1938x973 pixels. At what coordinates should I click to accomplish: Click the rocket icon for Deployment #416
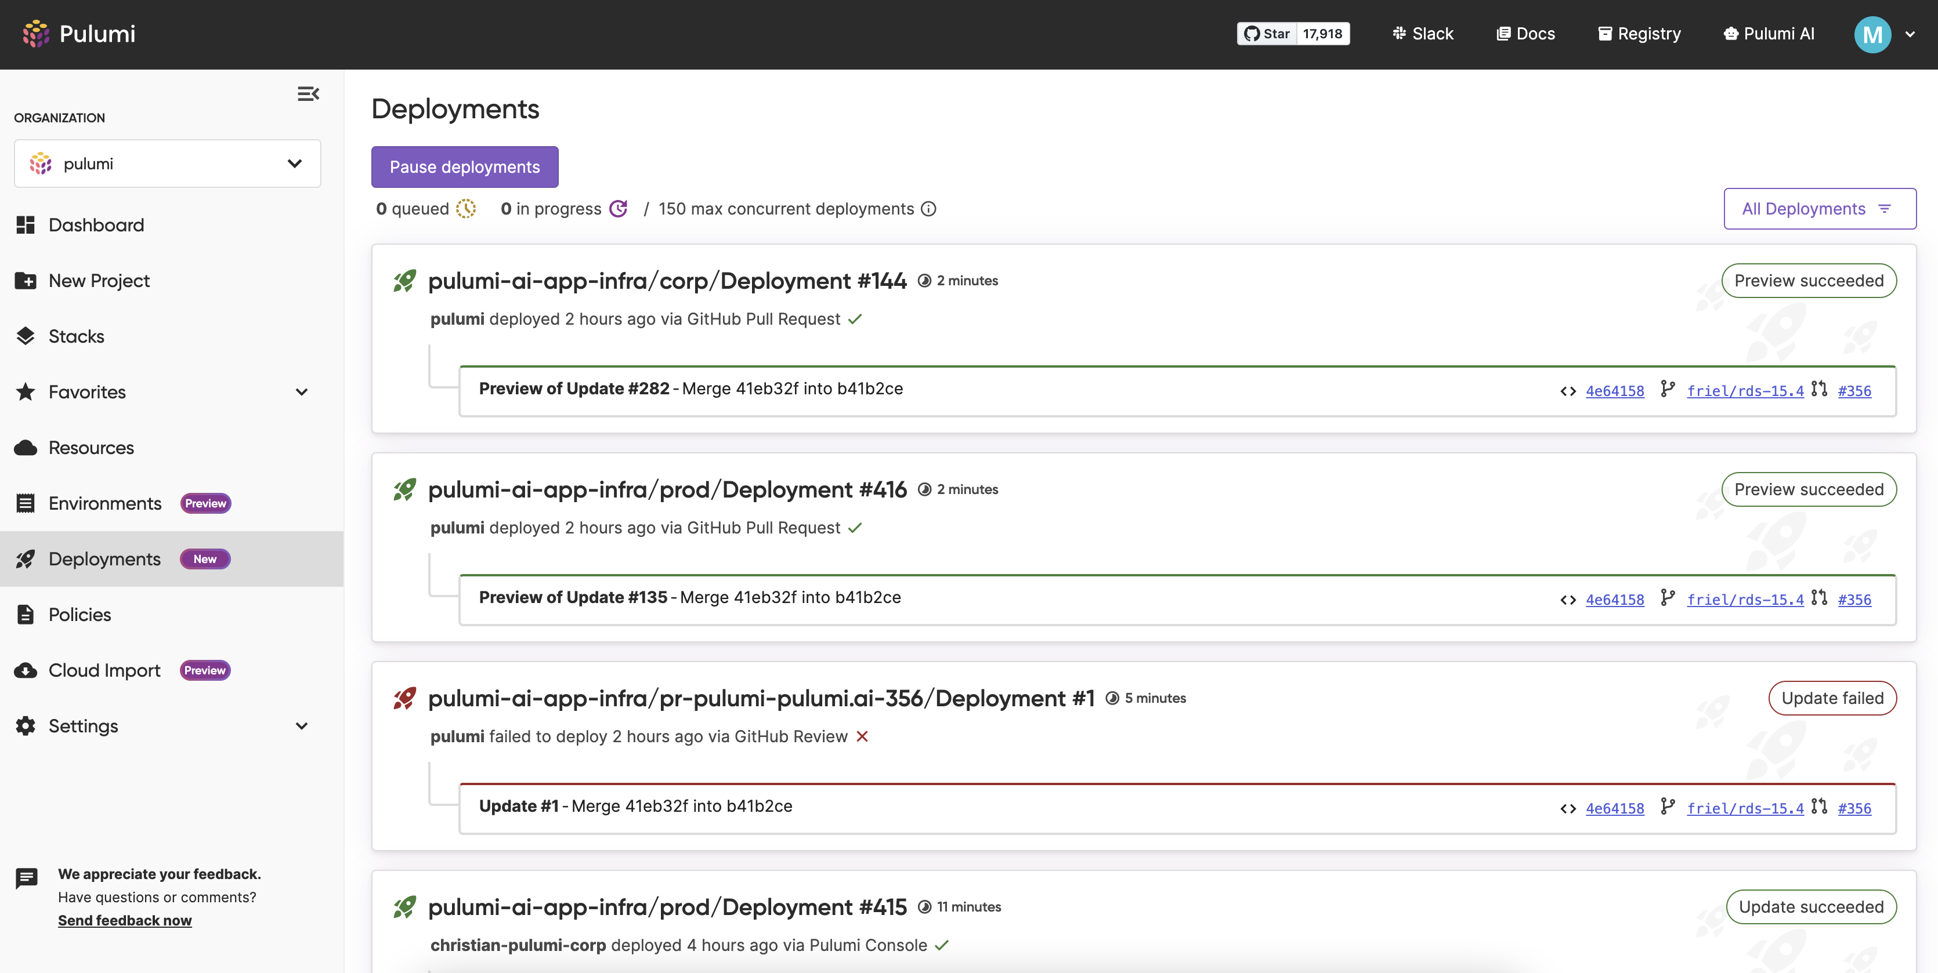(405, 489)
